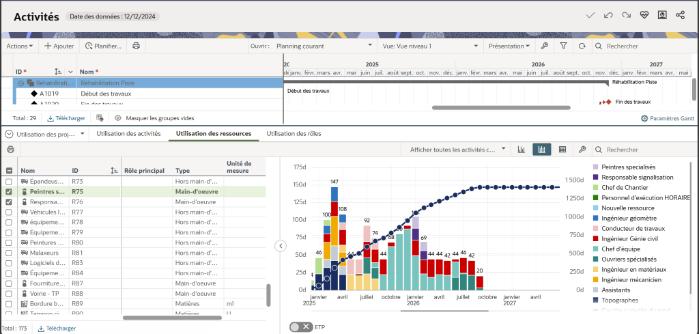Click the share icon in top-right header

click(680, 15)
